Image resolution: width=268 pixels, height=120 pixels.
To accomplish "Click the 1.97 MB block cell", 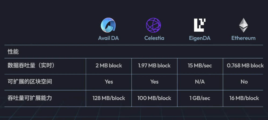I will click(154, 66).
